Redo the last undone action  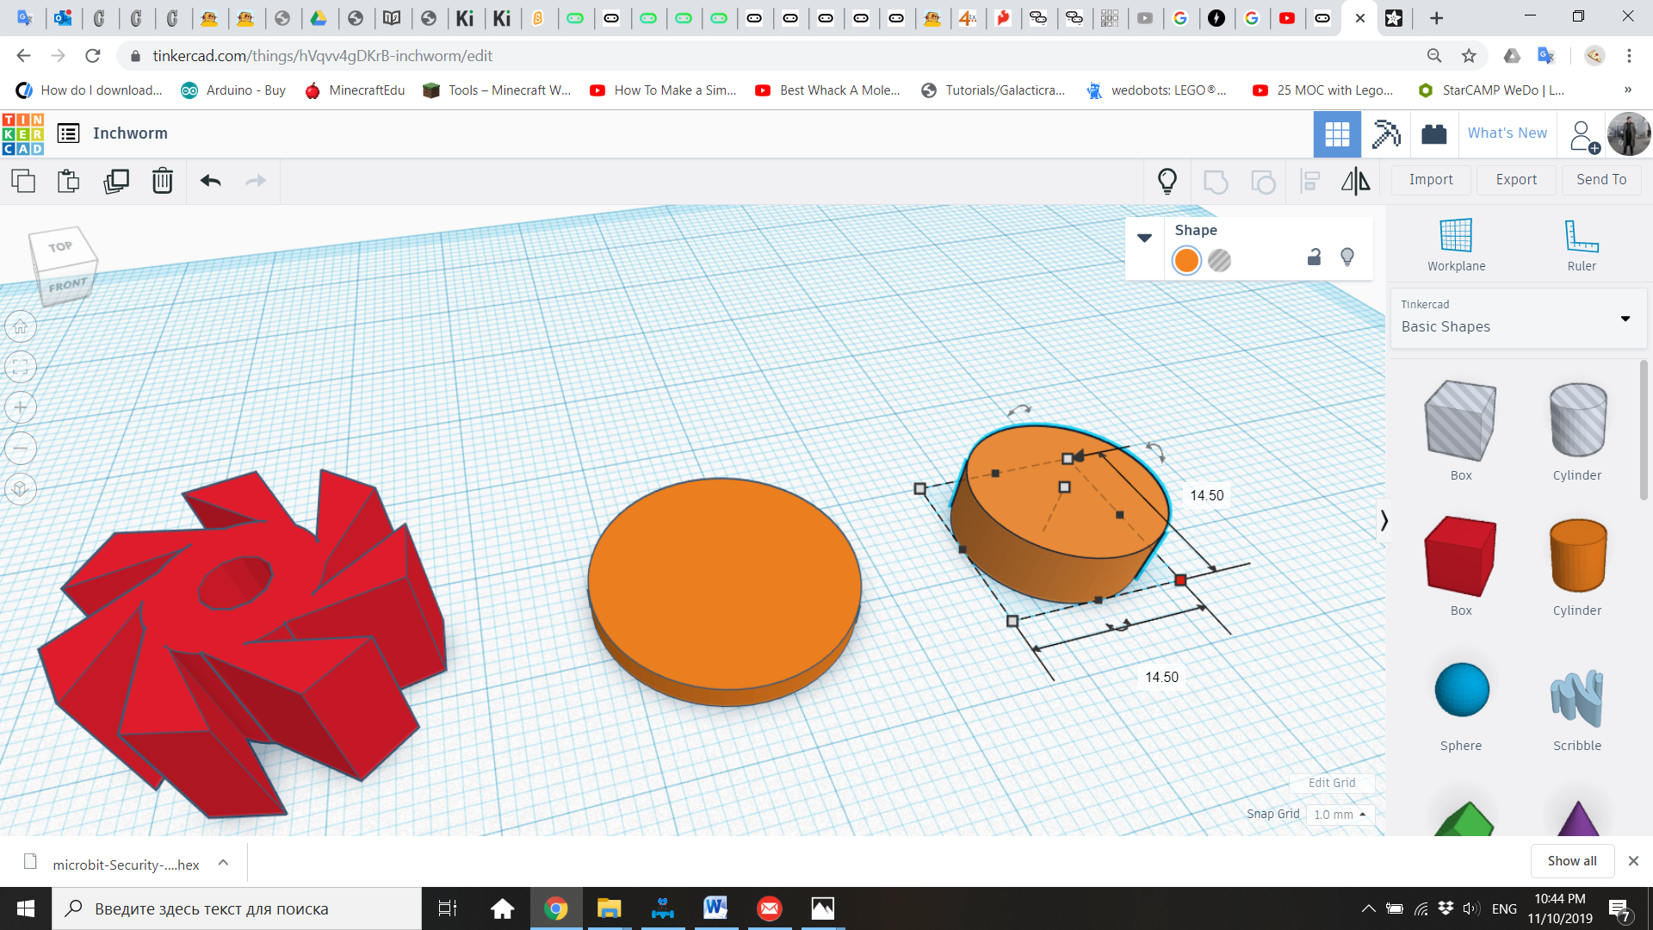pos(256,181)
